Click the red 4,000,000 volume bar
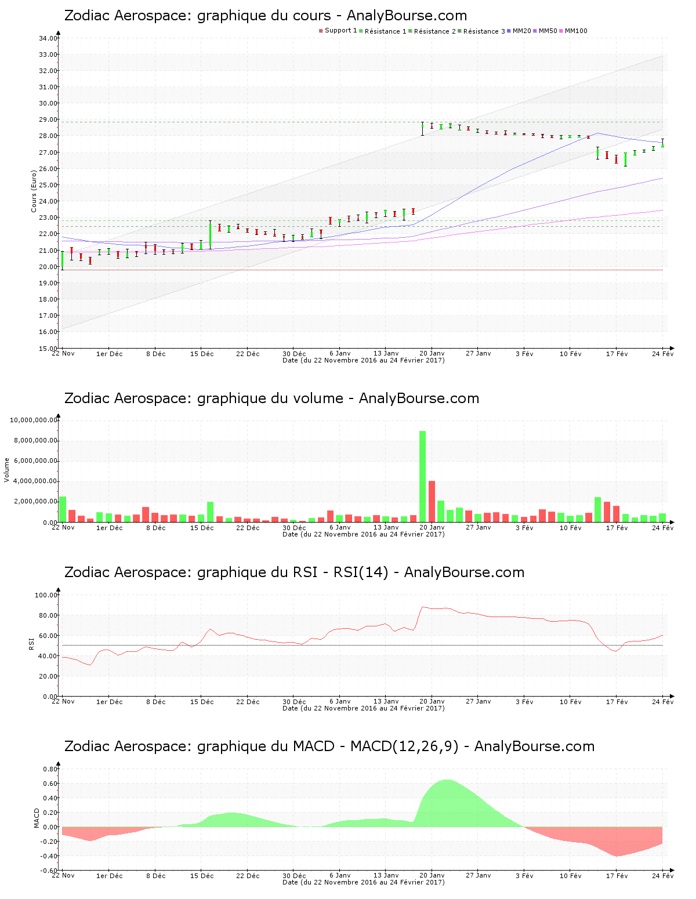696x899 pixels. coord(432,502)
